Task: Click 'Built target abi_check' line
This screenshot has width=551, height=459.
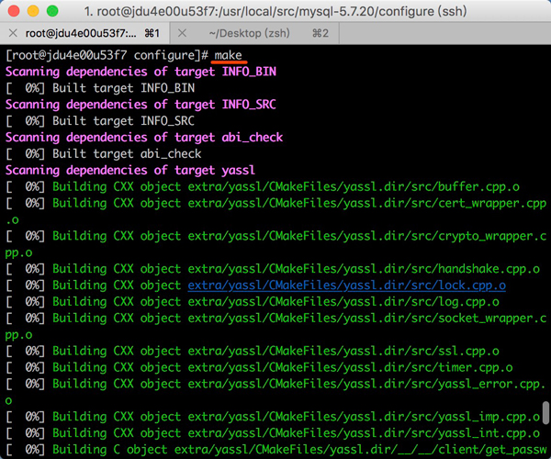Action: pyautogui.click(x=104, y=154)
